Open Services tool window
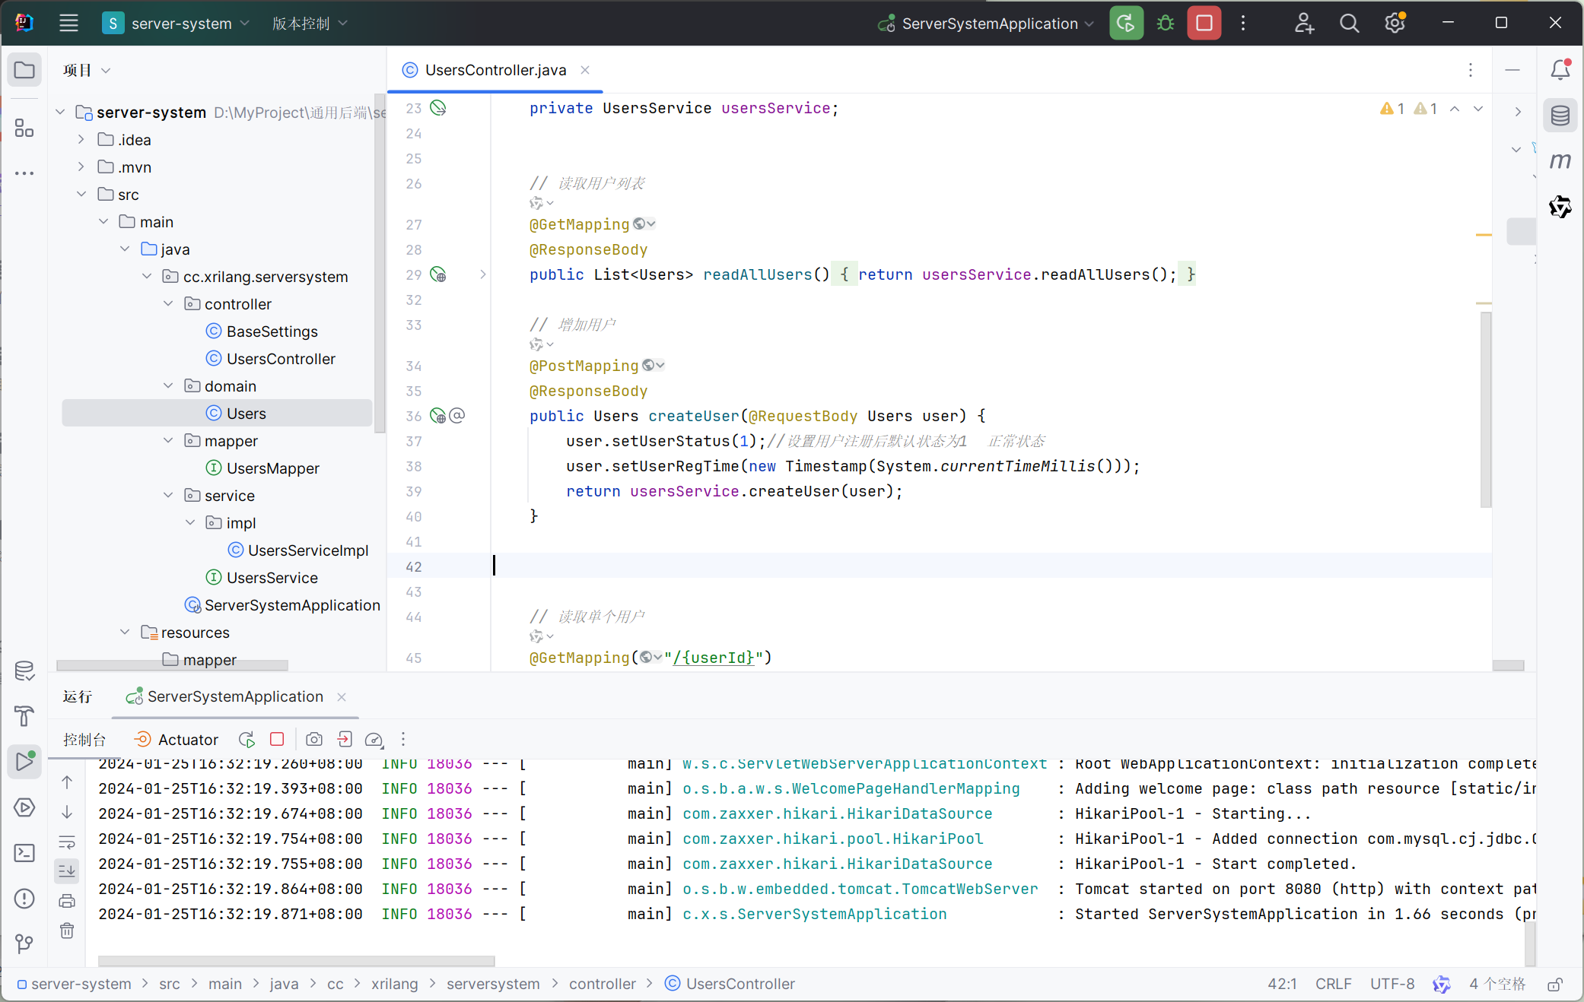Image resolution: width=1584 pixels, height=1002 pixels. pos(24,807)
